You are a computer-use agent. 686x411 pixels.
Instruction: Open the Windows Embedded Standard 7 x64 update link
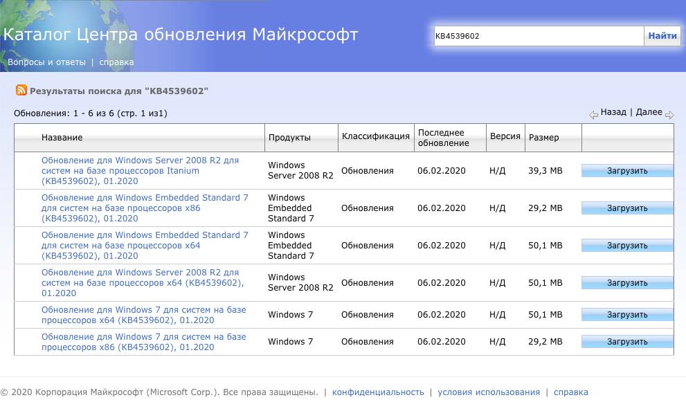point(145,246)
